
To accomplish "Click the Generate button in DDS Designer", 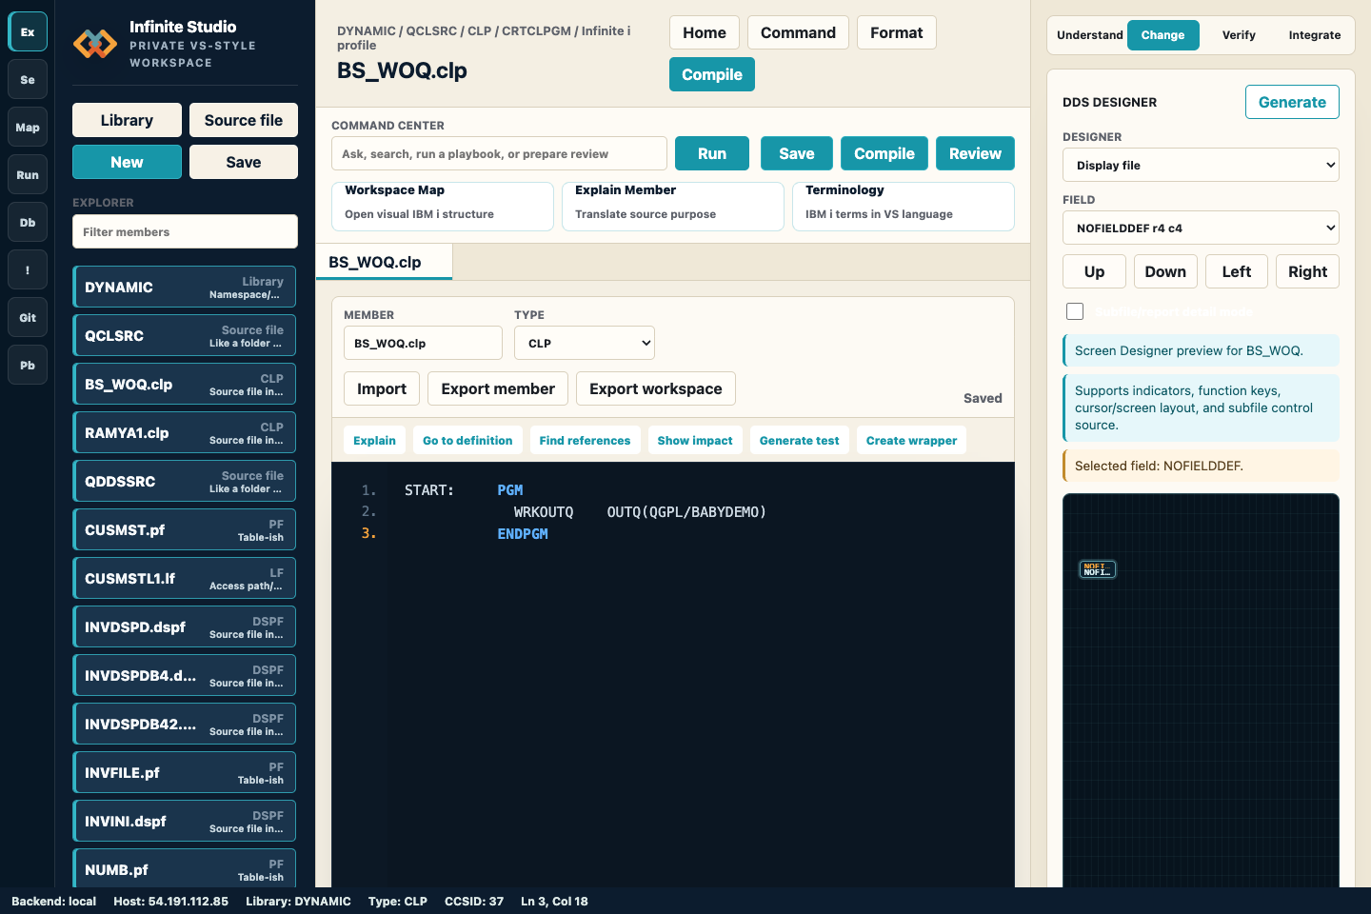I will [1292, 102].
